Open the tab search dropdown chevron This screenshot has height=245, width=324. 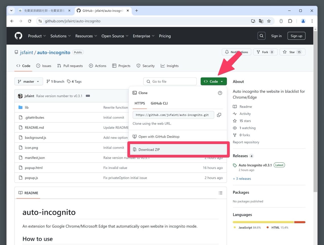(11, 11)
